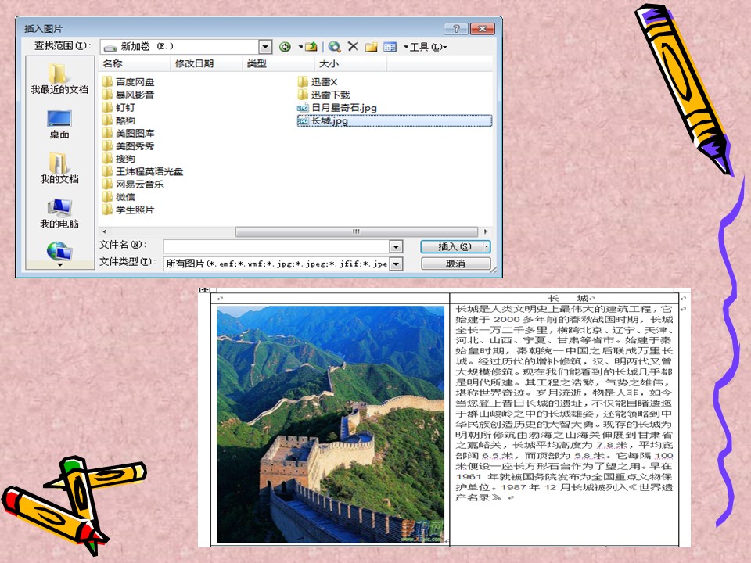The image size is (751, 563).
Task: Expand the 查找范围 location dropdown
Action: click(265, 46)
